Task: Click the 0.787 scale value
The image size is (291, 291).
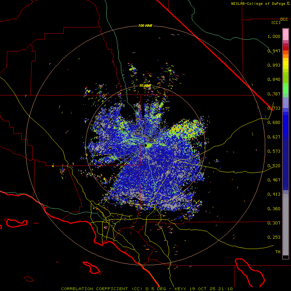Action: pyautogui.click(x=274, y=94)
